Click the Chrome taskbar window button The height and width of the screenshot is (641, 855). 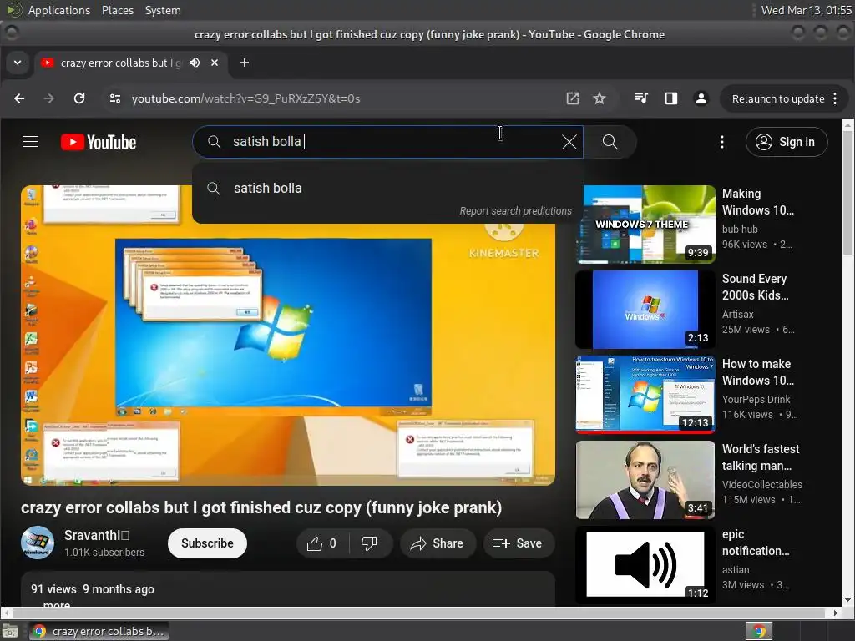[99, 631]
